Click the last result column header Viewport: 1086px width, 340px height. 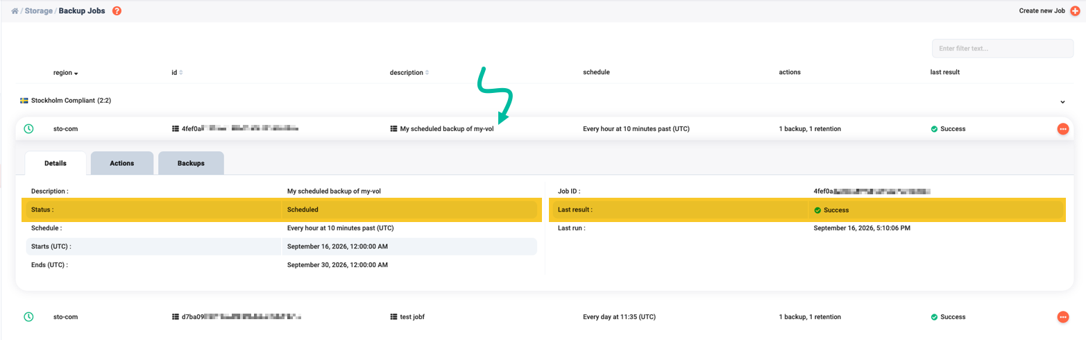(945, 72)
